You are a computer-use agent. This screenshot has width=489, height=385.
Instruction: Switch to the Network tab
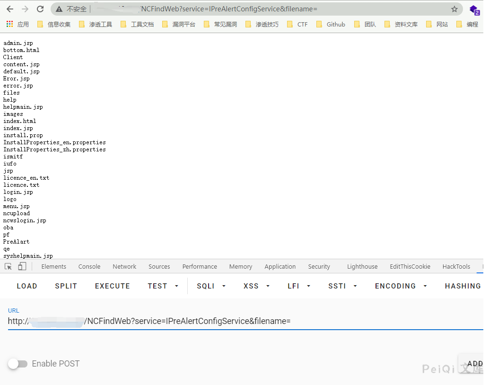point(124,267)
